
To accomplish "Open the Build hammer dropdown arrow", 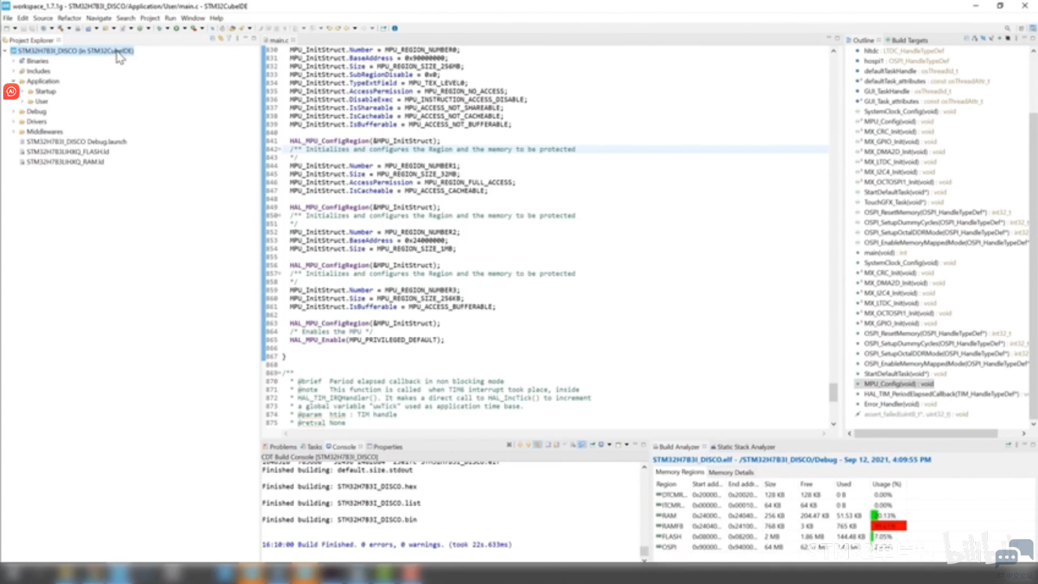I will (69, 28).
